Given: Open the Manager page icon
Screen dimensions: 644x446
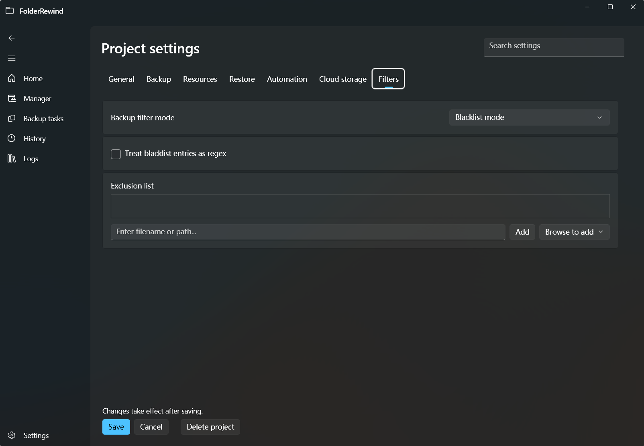Looking at the screenshot, I should [12, 98].
